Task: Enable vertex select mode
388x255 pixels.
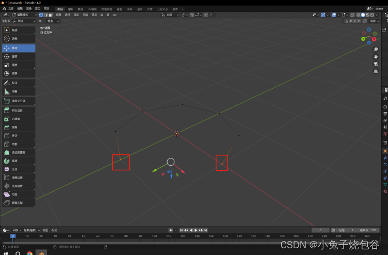Action: click(41, 15)
